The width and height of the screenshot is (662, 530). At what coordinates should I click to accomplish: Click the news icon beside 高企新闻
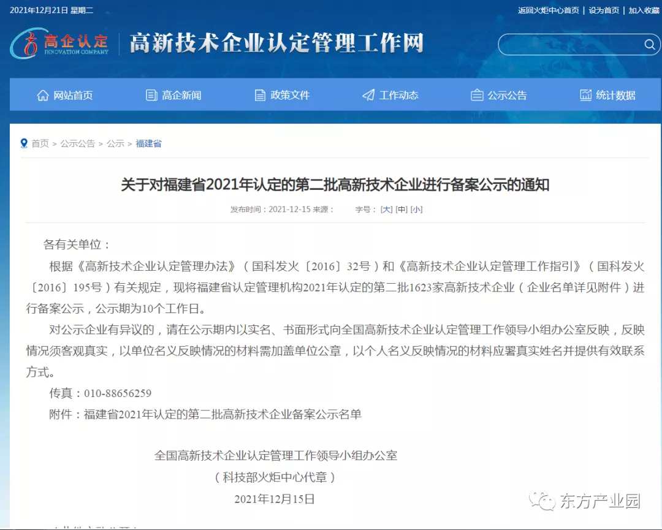click(x=151, y=95)
